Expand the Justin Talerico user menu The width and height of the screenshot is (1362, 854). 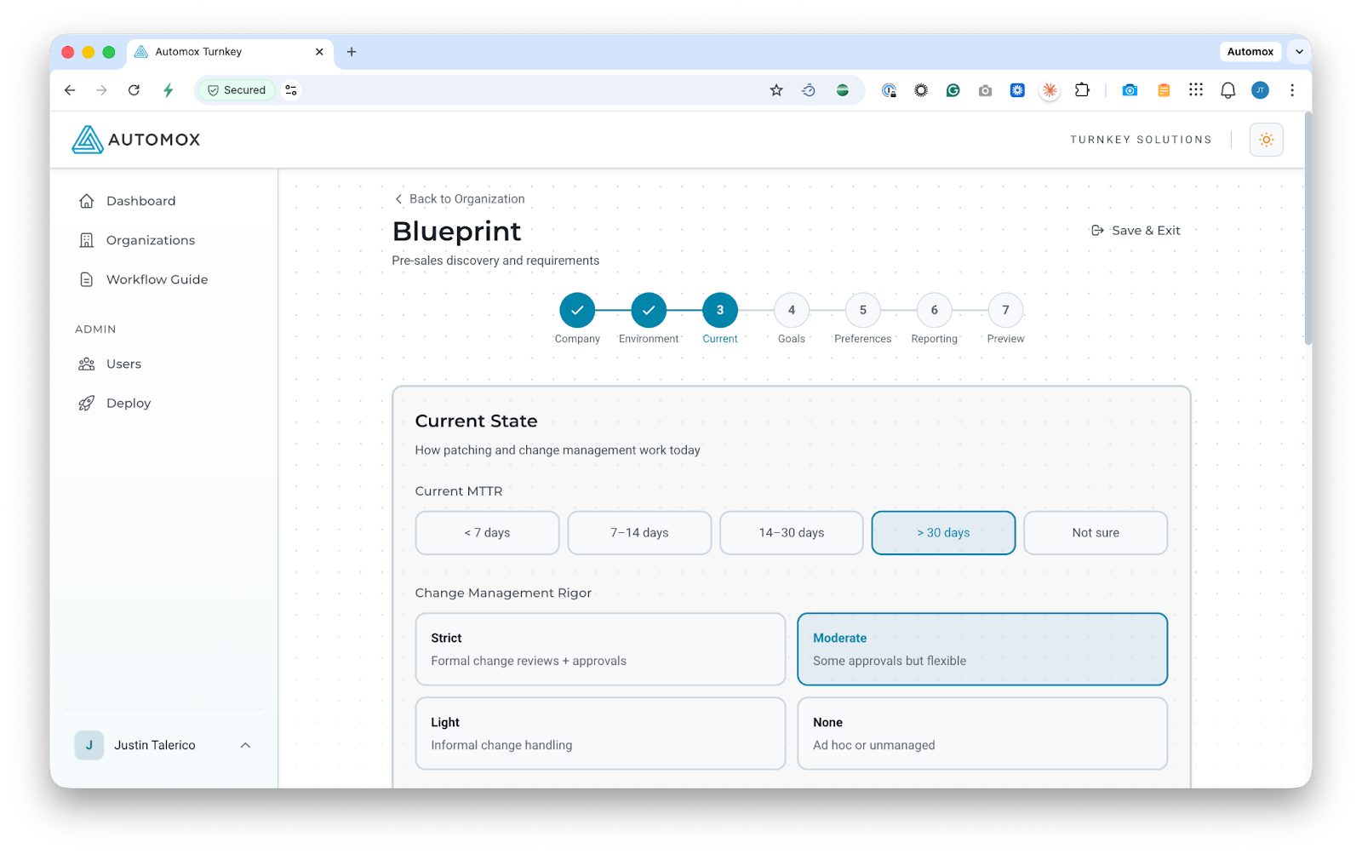point(245,745)
